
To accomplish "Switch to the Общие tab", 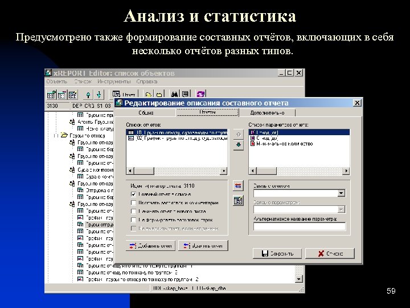I will [x=146, y=112].
